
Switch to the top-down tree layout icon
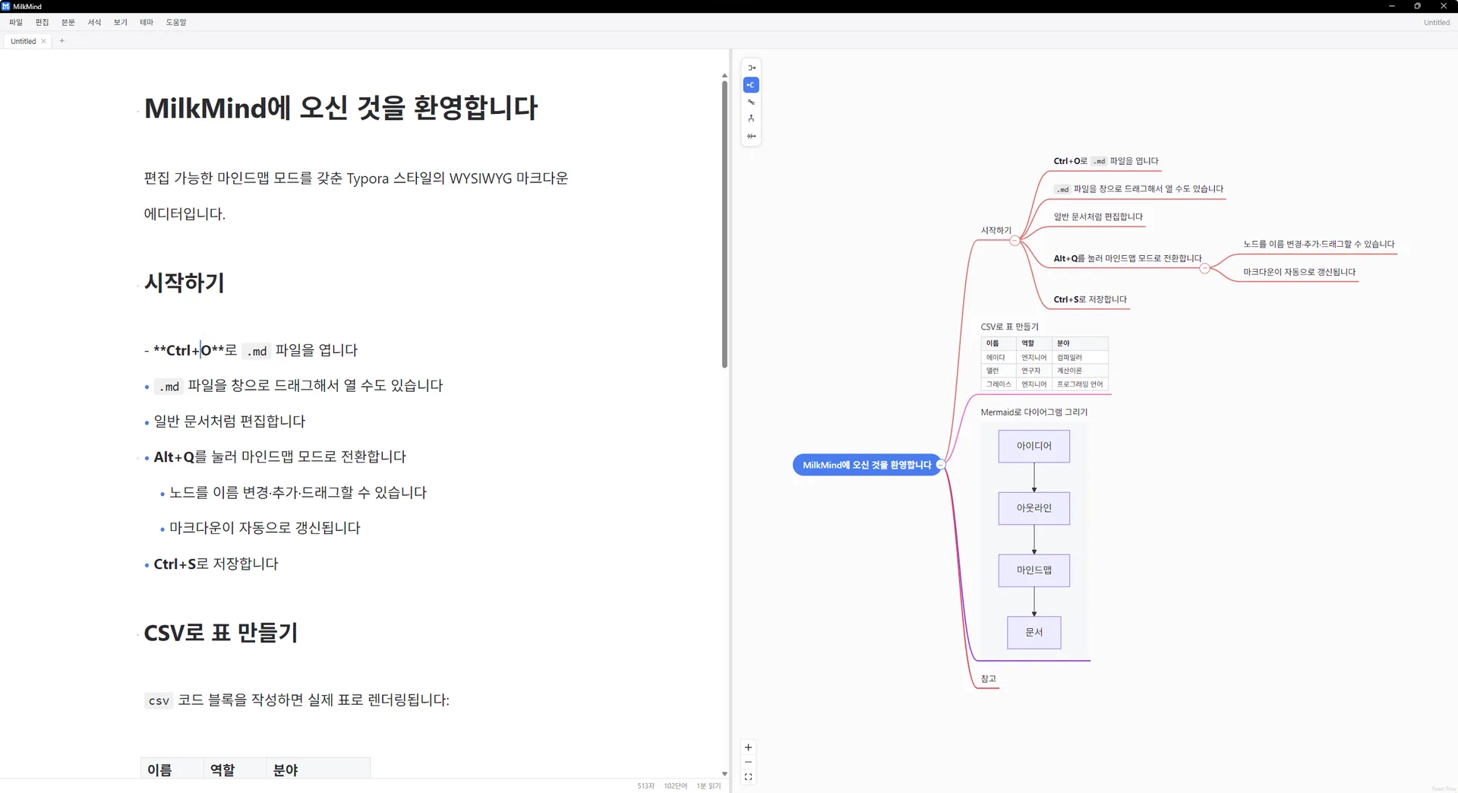point(751,118)
